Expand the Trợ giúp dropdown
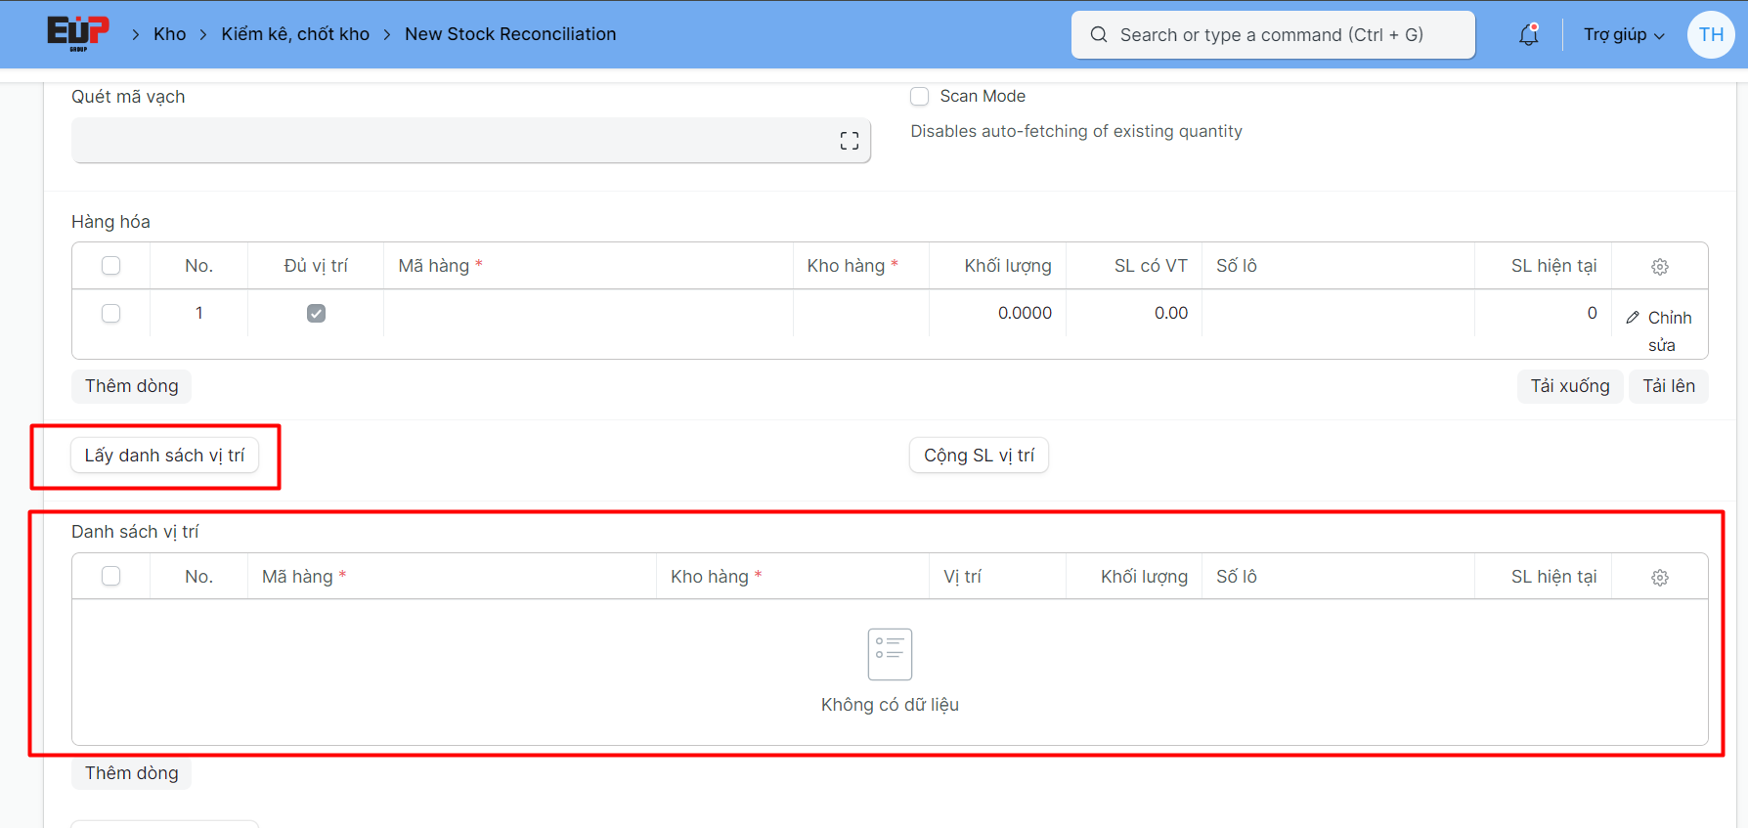Screen dimensions: 1748x828 click(x=1623, y=35)
